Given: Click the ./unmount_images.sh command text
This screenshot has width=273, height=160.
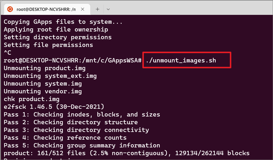Looking at the screenshot, I should [181, 60].
